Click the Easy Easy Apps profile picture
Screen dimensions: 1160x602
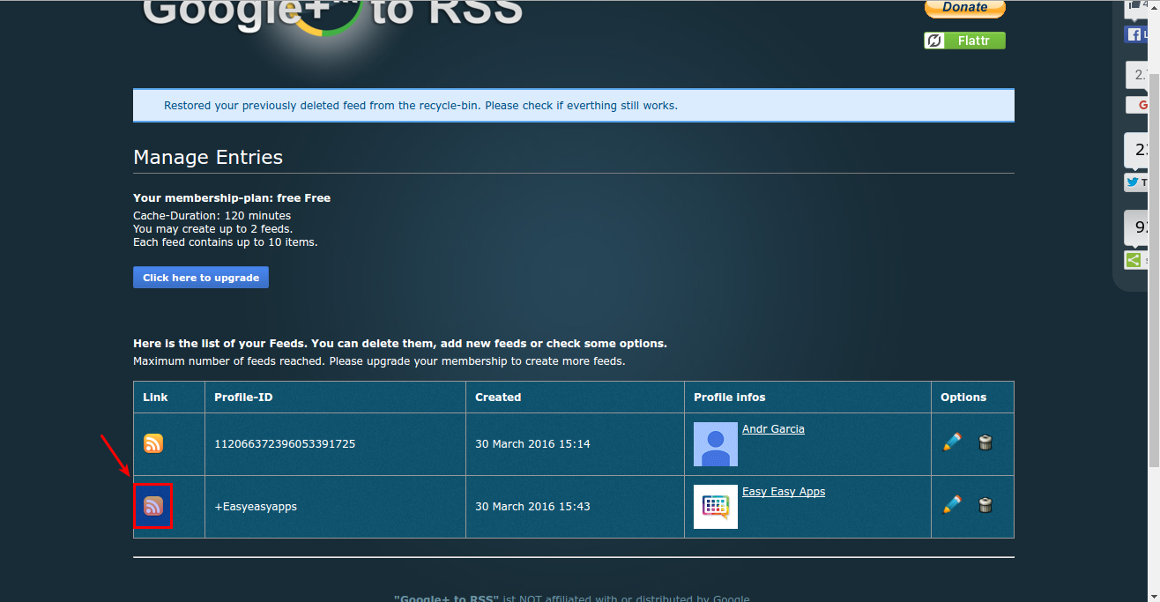[x=715, y=506]
